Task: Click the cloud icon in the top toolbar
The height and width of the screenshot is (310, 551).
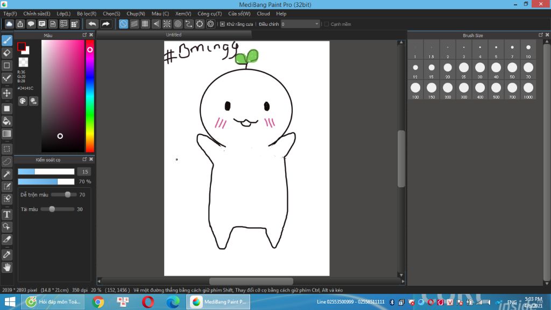Action: [x=9, y=24]
